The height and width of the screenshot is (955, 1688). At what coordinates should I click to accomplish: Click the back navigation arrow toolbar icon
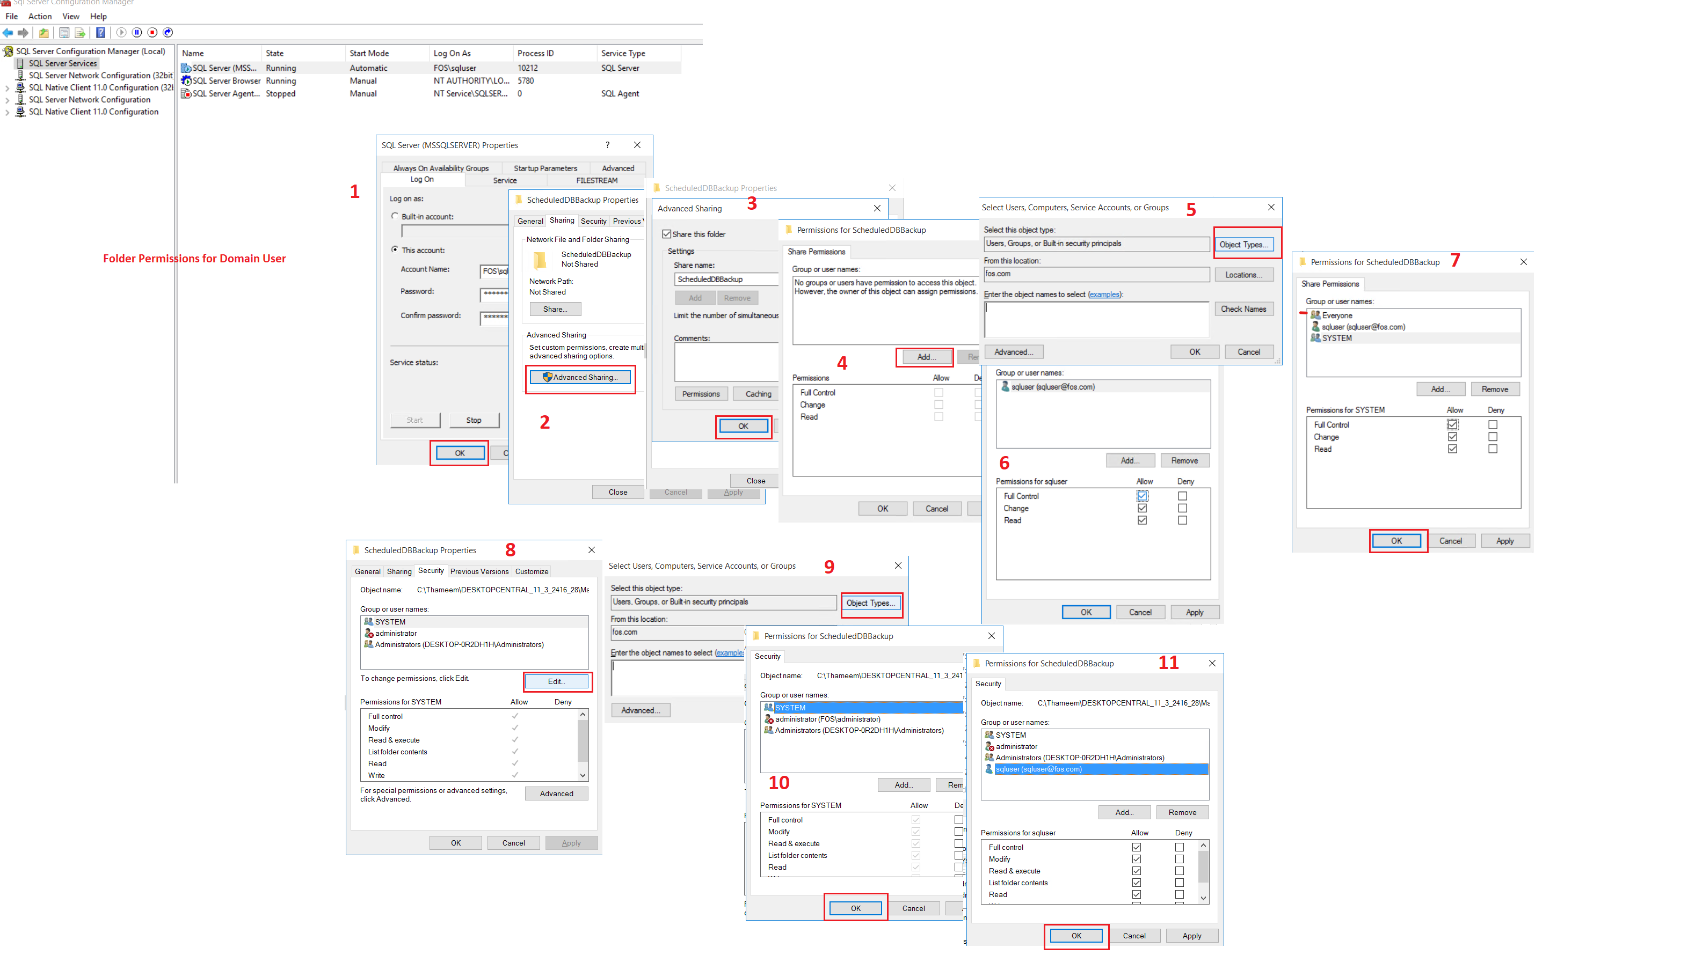pyautogui.click(x=8, y=32)
